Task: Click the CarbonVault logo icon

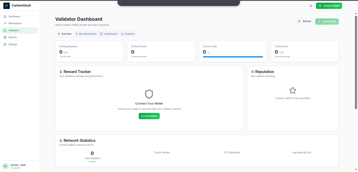Action: pos(6,6)
